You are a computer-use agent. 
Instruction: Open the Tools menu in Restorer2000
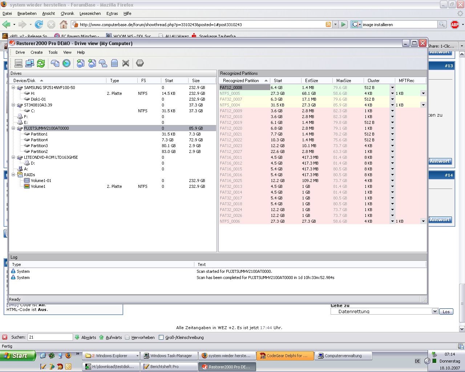tap(53, 52)
